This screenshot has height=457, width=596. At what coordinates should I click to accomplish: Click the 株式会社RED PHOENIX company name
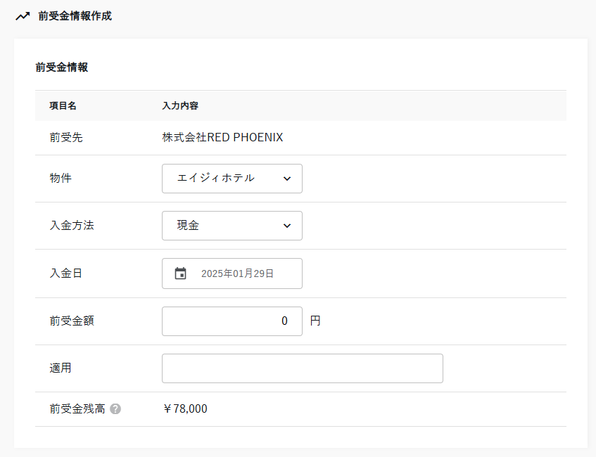click(x=222, y=138)
